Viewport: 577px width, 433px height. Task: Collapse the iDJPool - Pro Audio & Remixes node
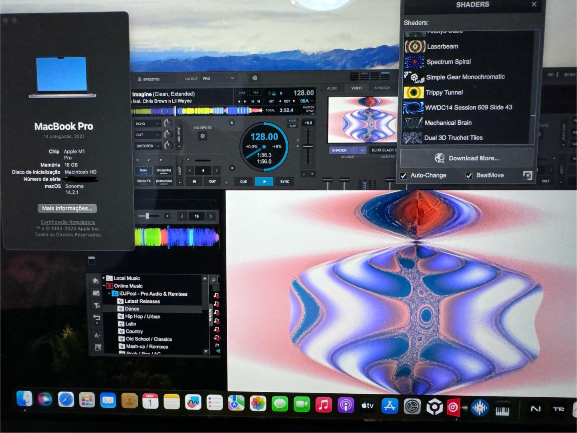tap(109, 294)
